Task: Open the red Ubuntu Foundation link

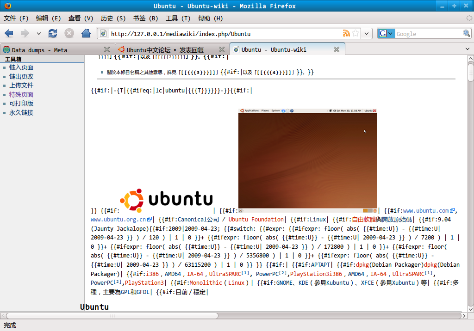Action: (256, 220)
